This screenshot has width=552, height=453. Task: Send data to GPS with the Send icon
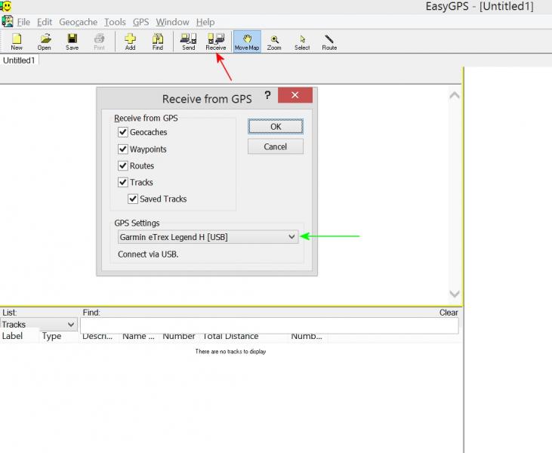pyautogui.click(x=188, y=42)
